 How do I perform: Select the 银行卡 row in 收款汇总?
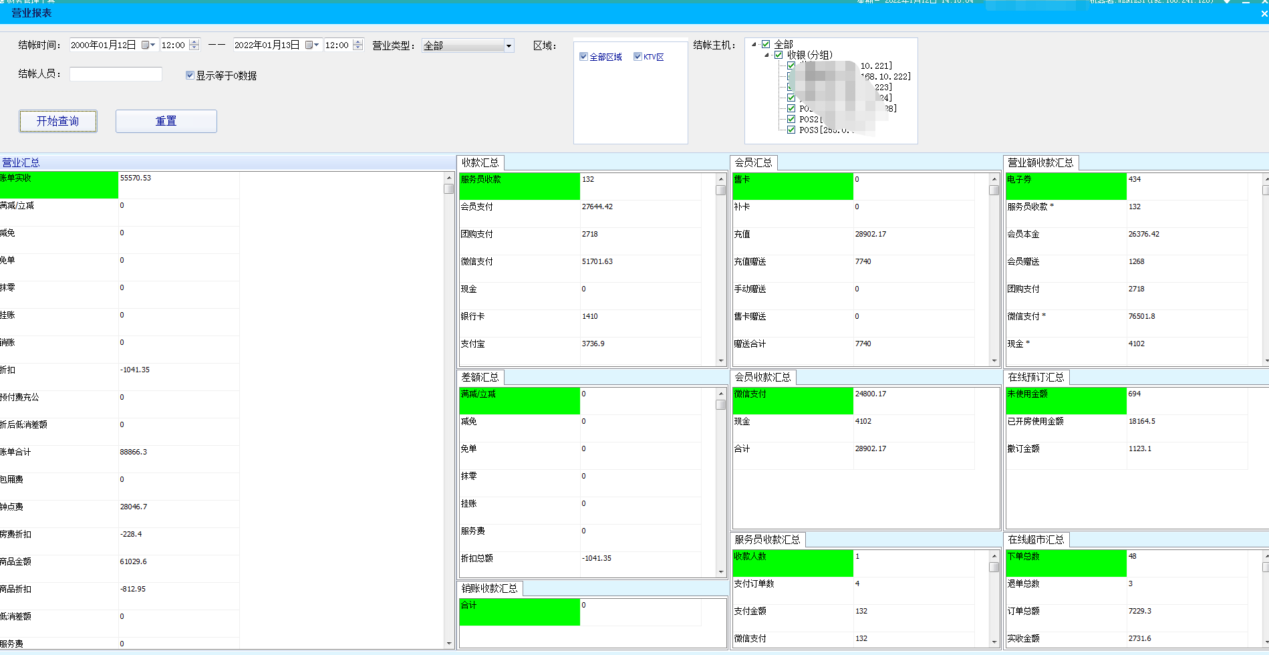pyautogui.click(x=580, y=323)
